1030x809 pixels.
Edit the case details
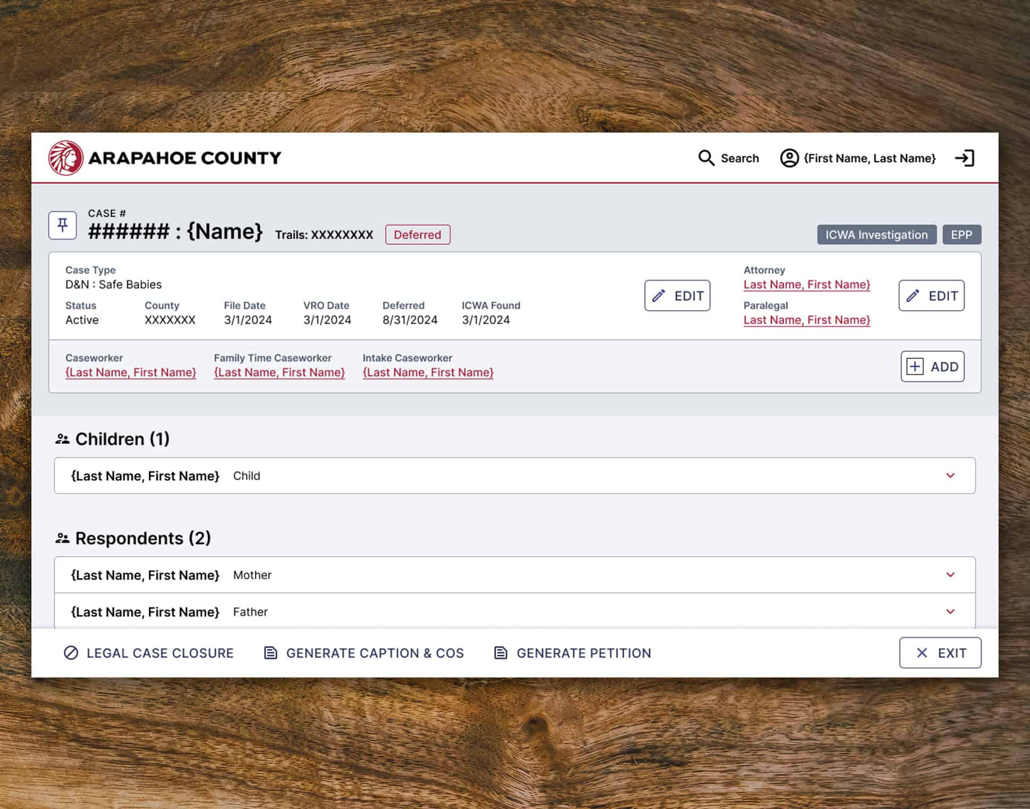677,295
